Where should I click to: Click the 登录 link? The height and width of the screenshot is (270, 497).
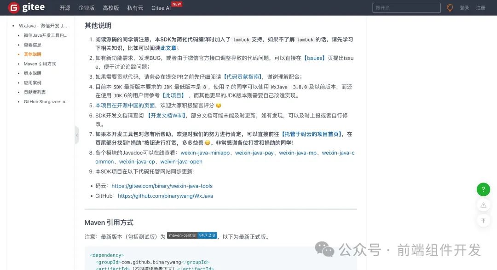click(x=465, y=8)
